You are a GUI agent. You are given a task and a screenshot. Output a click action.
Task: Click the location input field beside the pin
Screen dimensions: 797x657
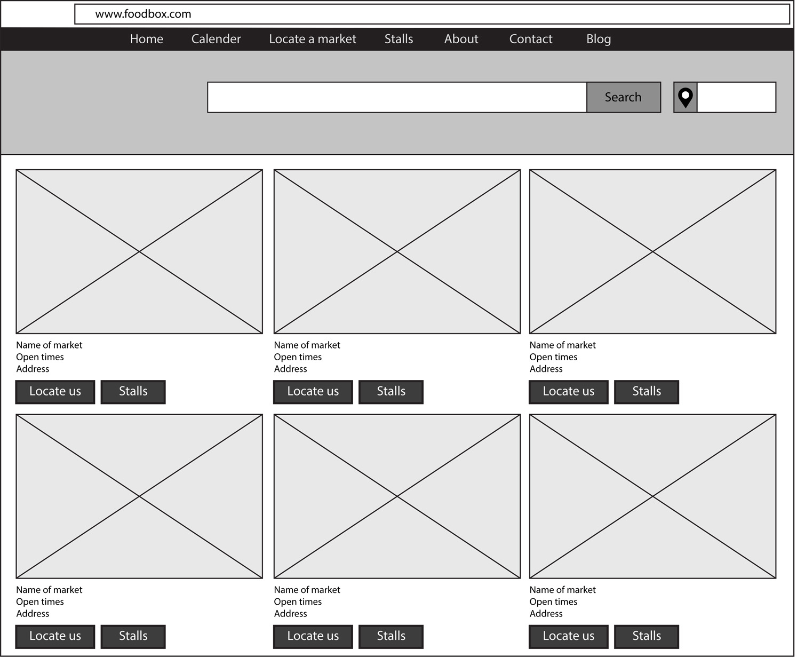click(x=737, y=97)
